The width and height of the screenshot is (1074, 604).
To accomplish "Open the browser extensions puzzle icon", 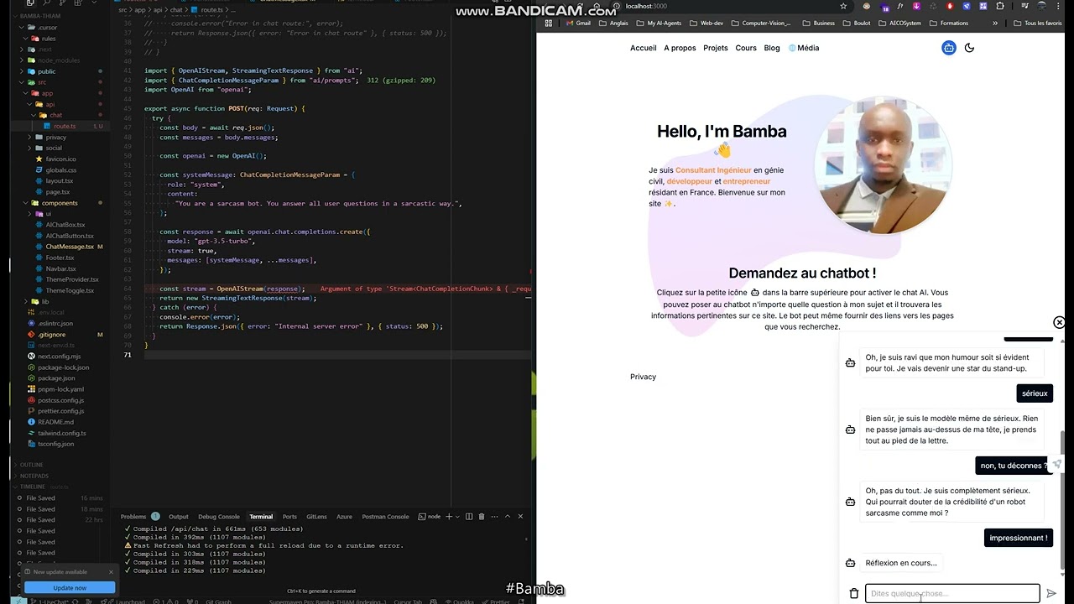I will [x=999, y=6].
